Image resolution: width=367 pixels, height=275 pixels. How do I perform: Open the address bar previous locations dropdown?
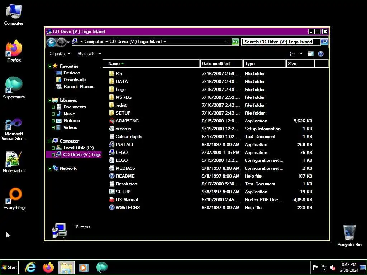226,42
